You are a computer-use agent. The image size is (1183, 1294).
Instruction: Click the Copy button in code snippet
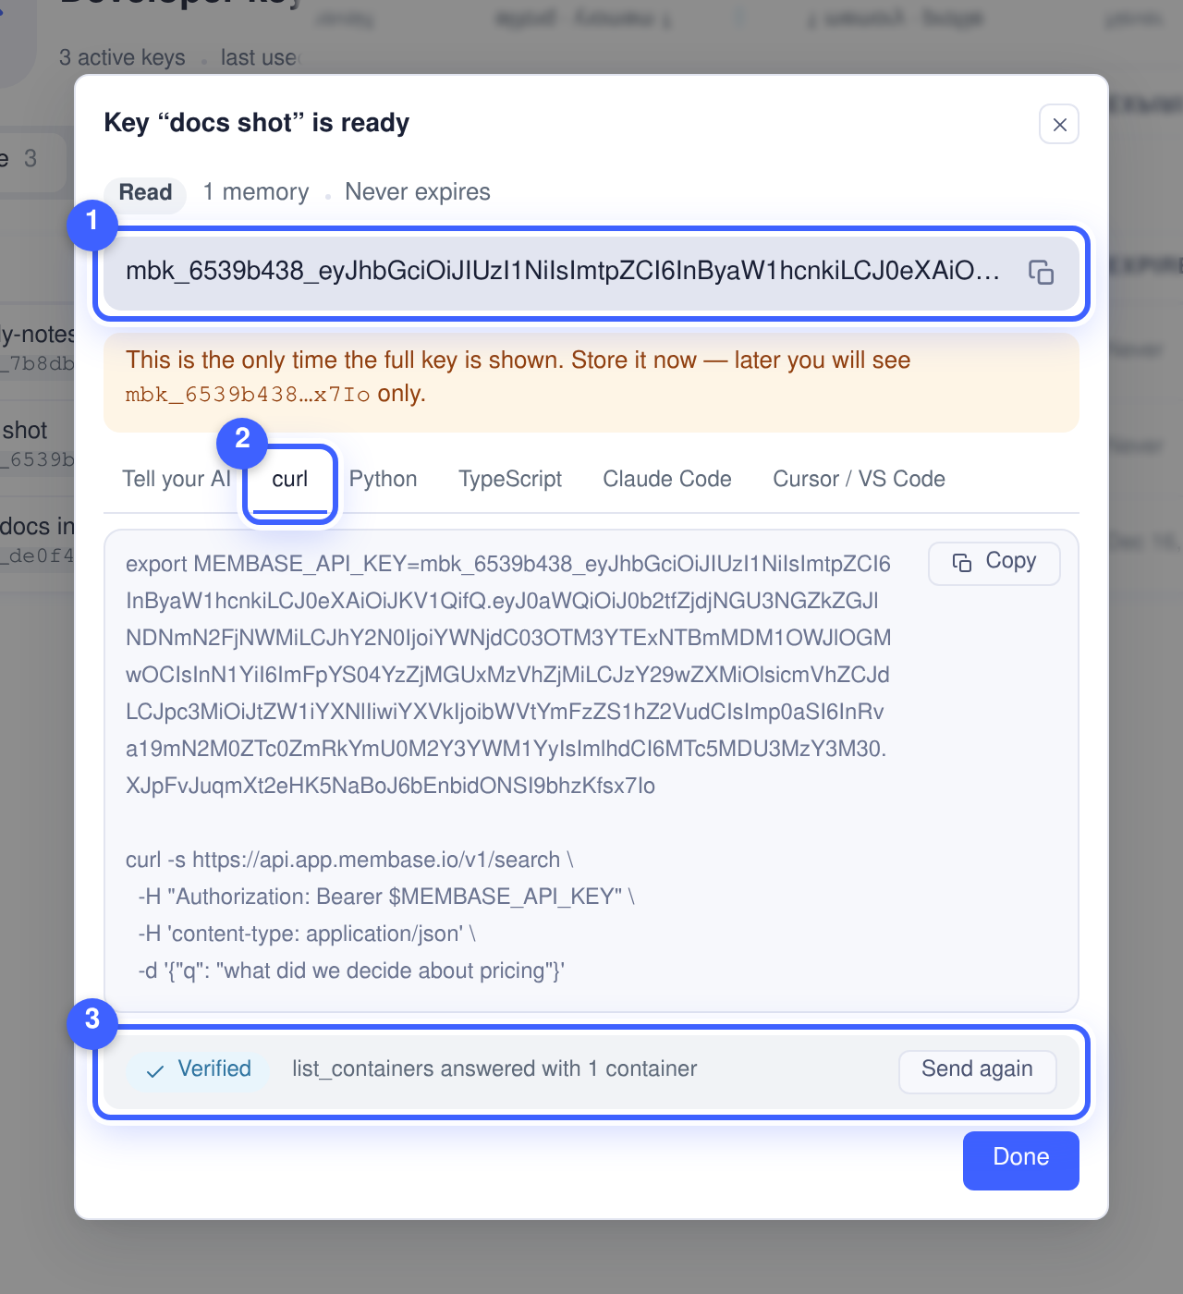994,562
